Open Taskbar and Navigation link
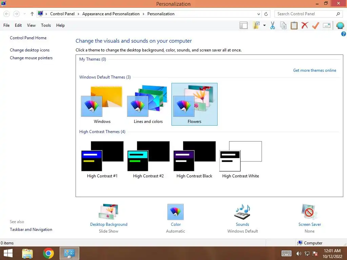Image resolution: width=347 pixels, height=260 pixels. point(31,230)
